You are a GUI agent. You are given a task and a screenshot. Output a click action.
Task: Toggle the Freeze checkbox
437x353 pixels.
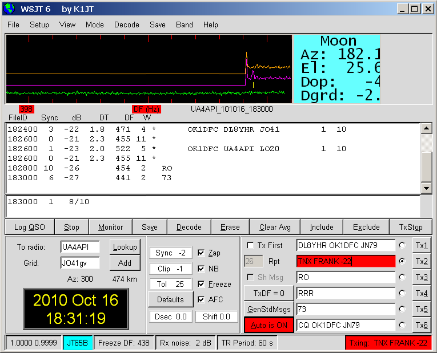[201, 284]
